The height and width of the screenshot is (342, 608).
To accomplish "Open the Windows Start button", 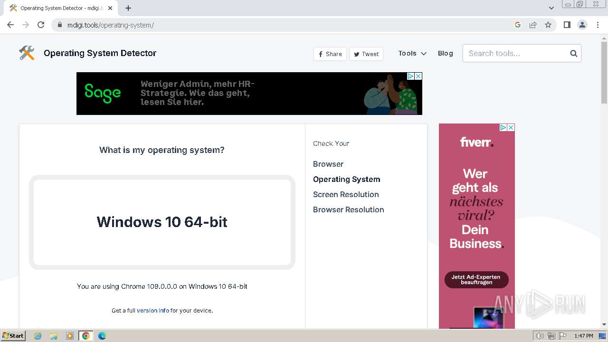I will (13, 335).
